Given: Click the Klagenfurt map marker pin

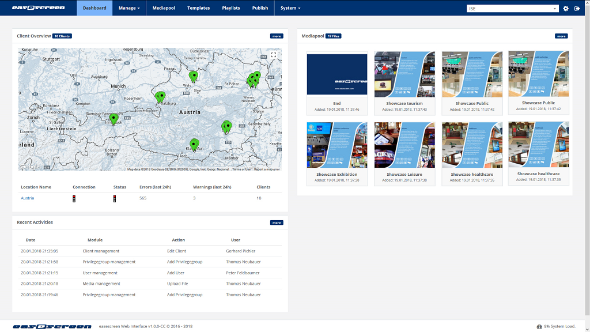Looking at the screenshot, I should [194, 144].
